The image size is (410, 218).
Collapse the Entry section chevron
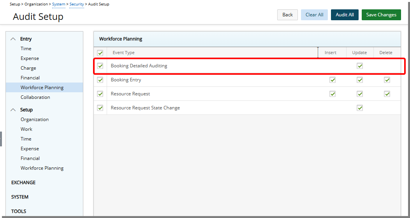point(13,39)
